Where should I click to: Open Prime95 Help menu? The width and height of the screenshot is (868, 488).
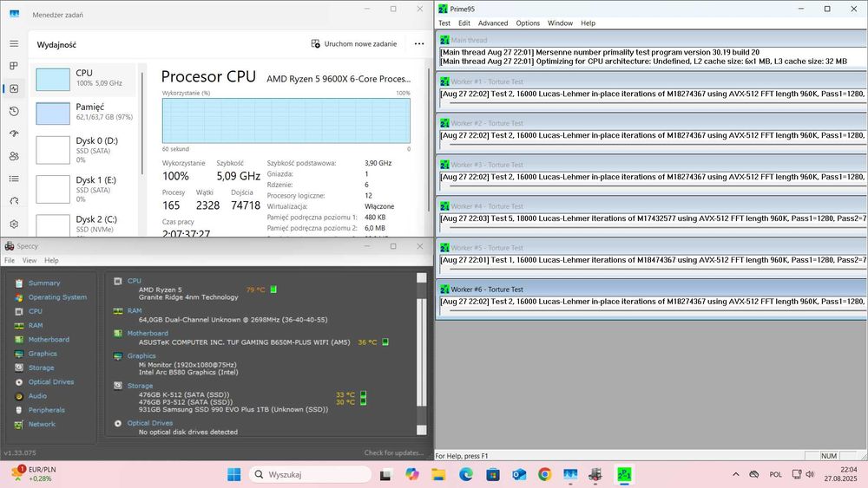pyautogui.click(x=588, y=23)
